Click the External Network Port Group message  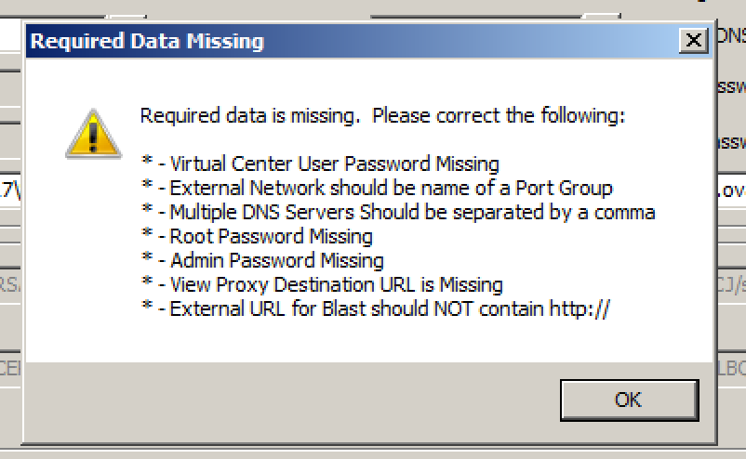tap(390, 189)
